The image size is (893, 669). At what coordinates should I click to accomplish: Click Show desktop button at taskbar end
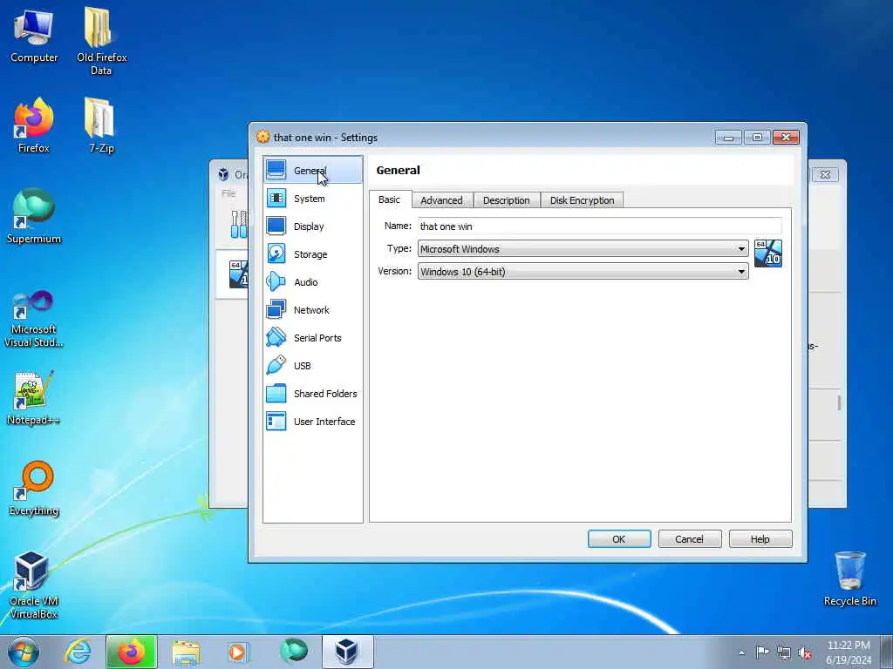(887, 652)
